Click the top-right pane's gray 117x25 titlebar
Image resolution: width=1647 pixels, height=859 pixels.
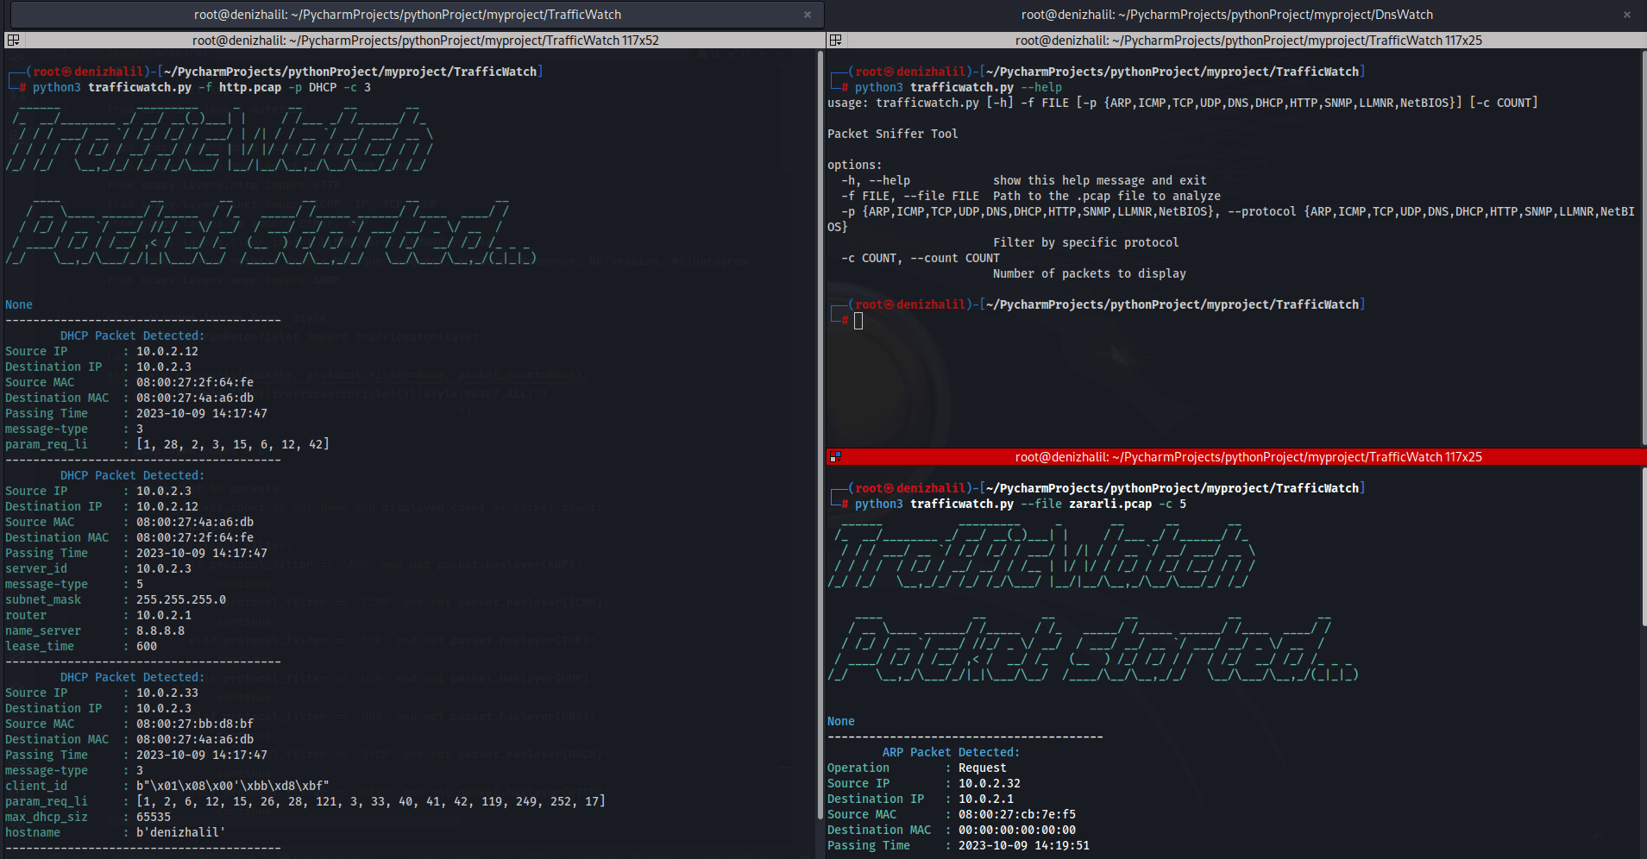tap(1248, 40)
